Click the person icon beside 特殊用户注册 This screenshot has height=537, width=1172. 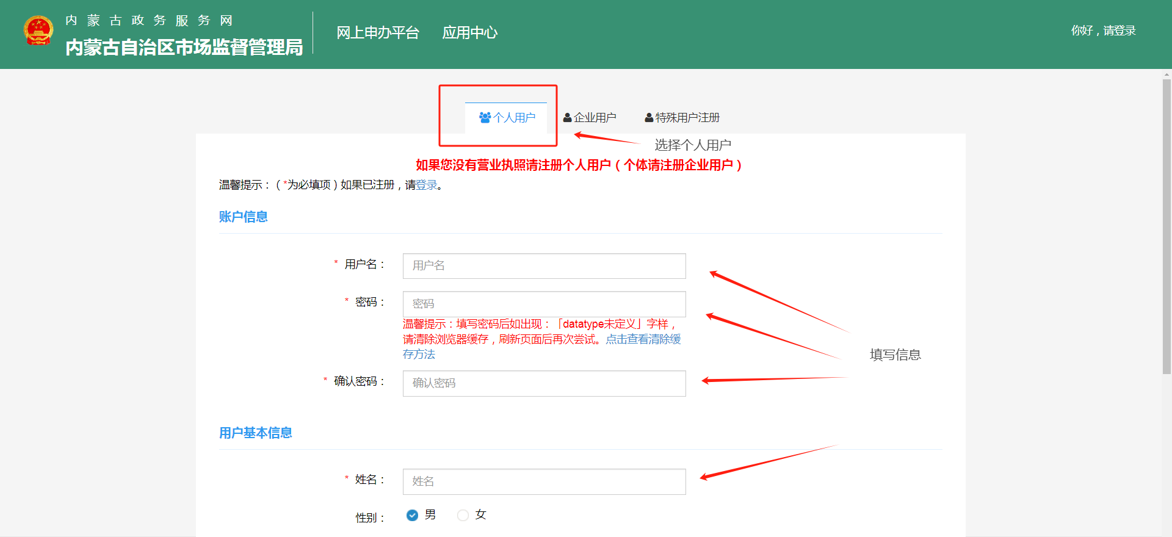(x=649, y=117)
